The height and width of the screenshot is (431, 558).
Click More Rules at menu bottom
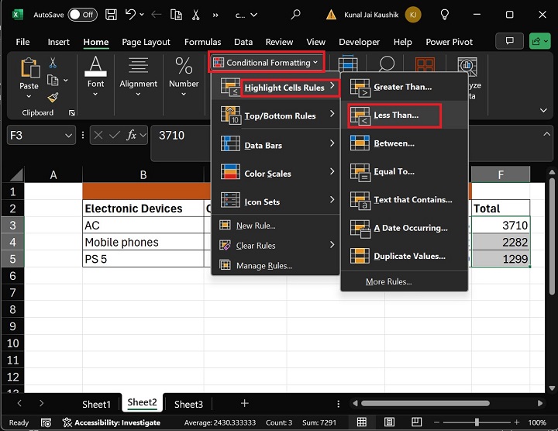coord(388,281)
